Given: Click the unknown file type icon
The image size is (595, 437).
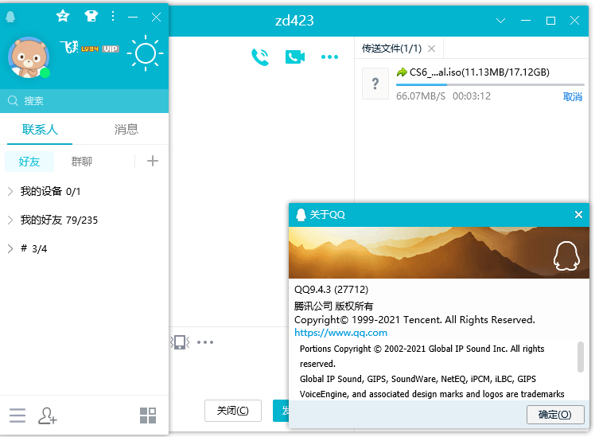Looking at the screenshot, I should coord(375,84).
